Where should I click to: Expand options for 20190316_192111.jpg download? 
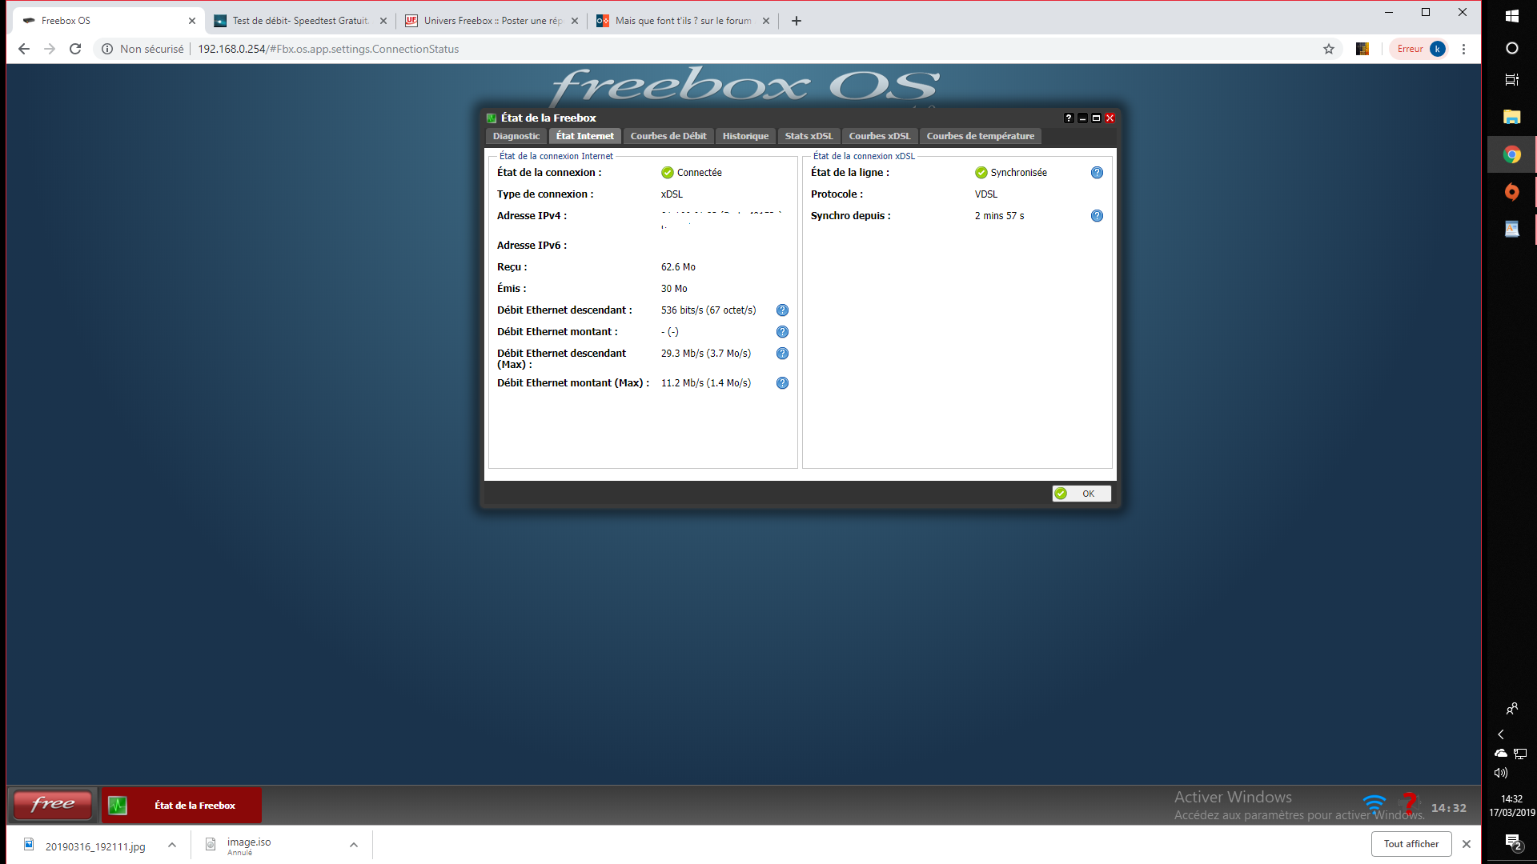172,845
